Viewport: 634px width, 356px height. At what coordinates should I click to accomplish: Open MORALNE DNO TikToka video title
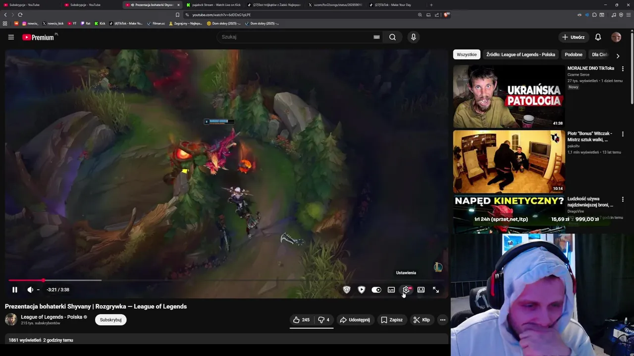point(590,68)
